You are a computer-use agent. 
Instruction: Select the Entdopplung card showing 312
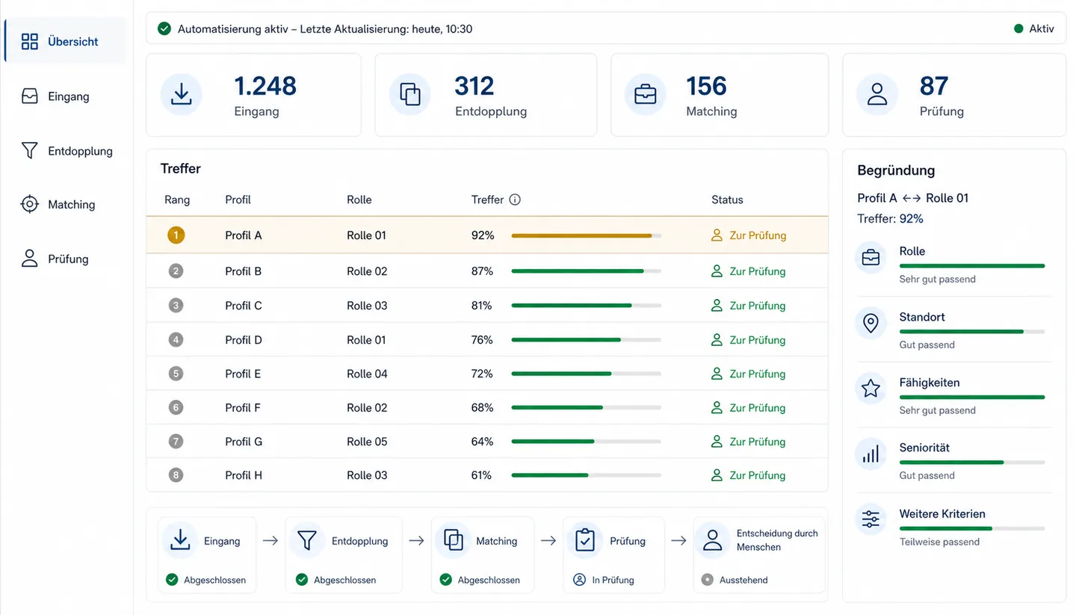pos(486,95)
